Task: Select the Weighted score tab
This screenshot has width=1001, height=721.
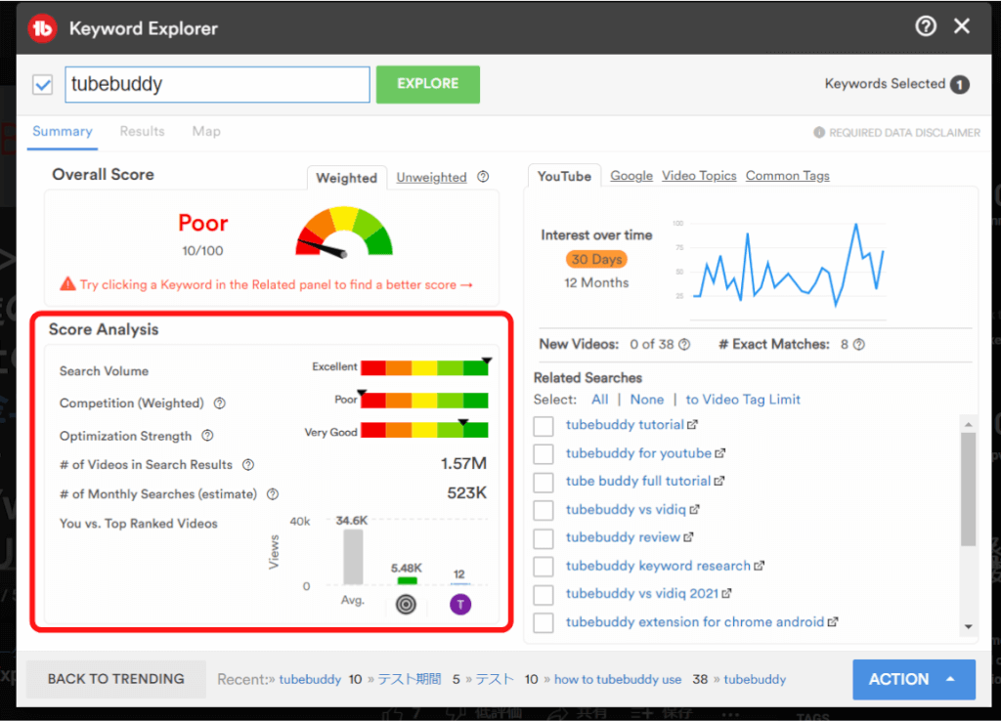Action: coord(347,178)
